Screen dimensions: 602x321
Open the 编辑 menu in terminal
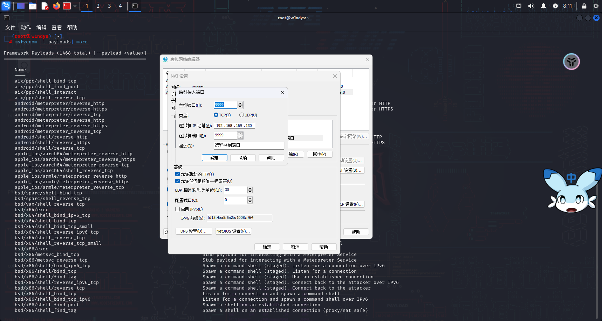click(41, 28)
